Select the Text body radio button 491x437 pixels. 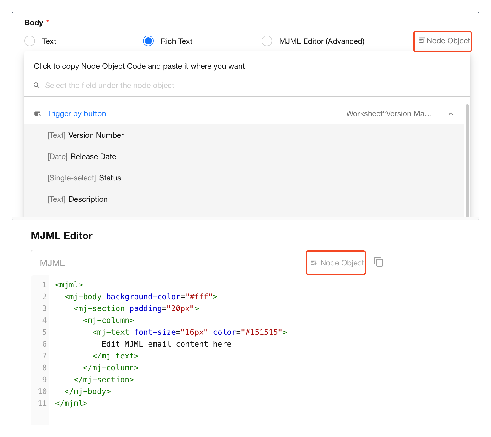pyautogui.click(x=30, y=41)
